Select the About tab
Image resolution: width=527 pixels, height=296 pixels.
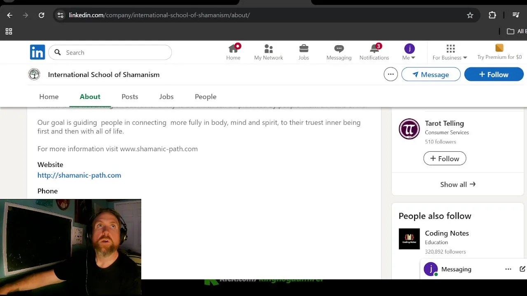click(90, 97)
